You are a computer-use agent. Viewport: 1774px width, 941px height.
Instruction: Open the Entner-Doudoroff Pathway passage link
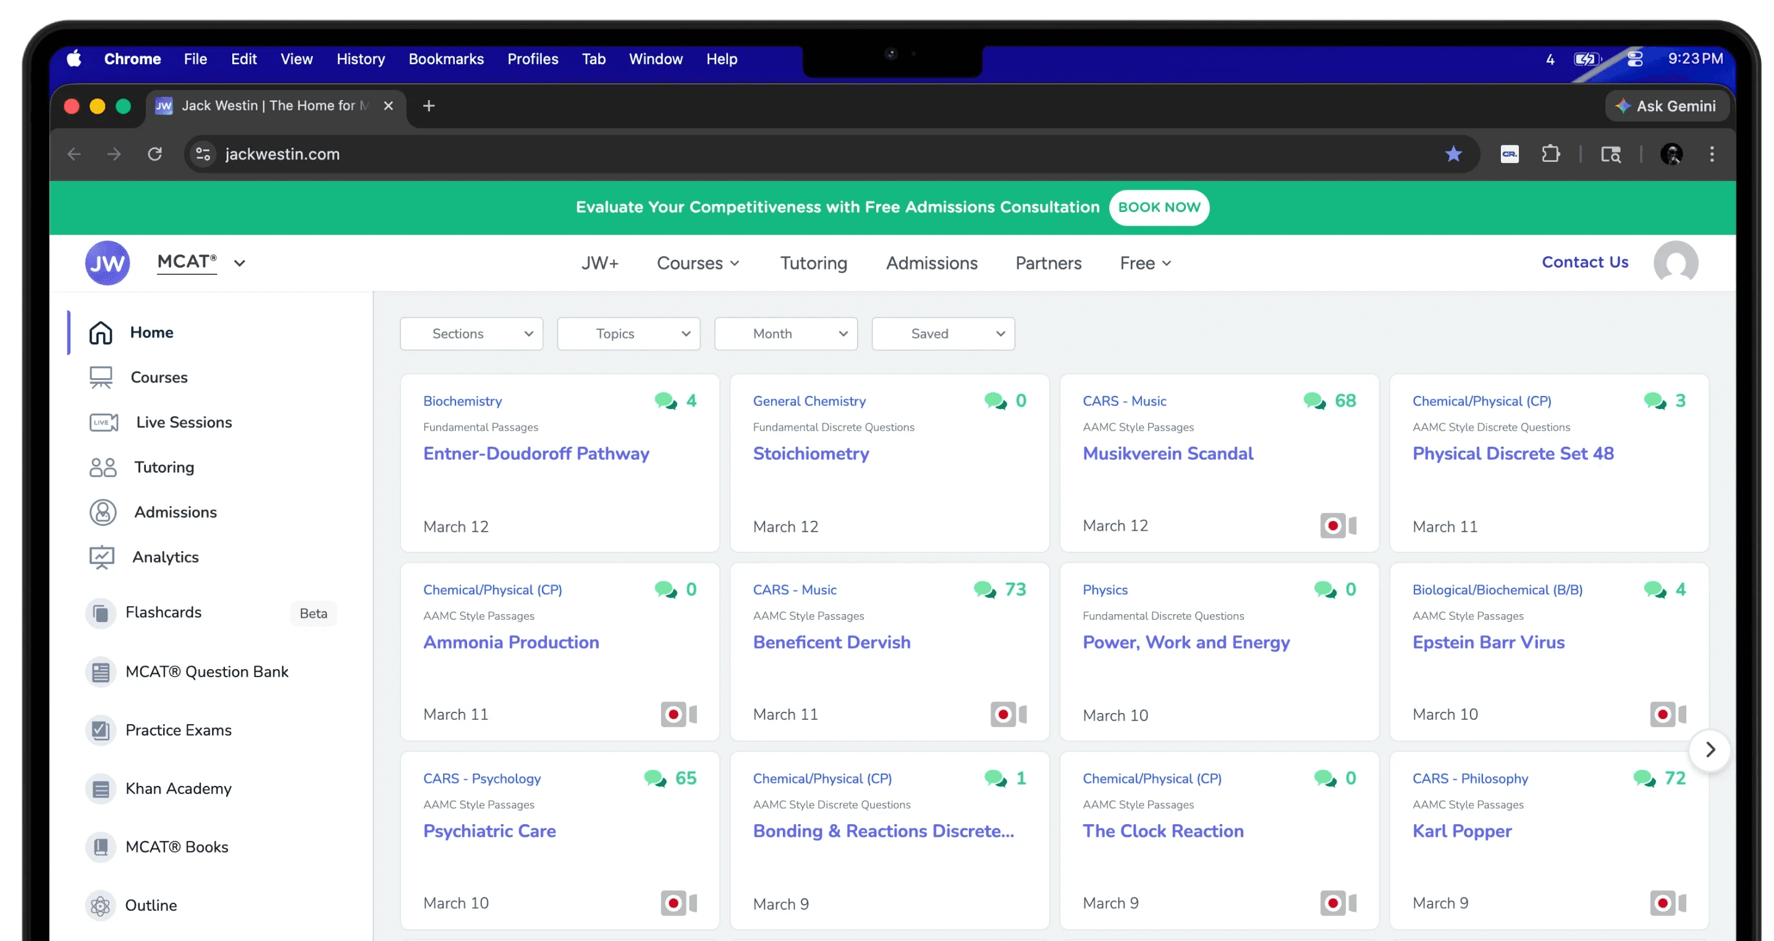coord(536,454)
